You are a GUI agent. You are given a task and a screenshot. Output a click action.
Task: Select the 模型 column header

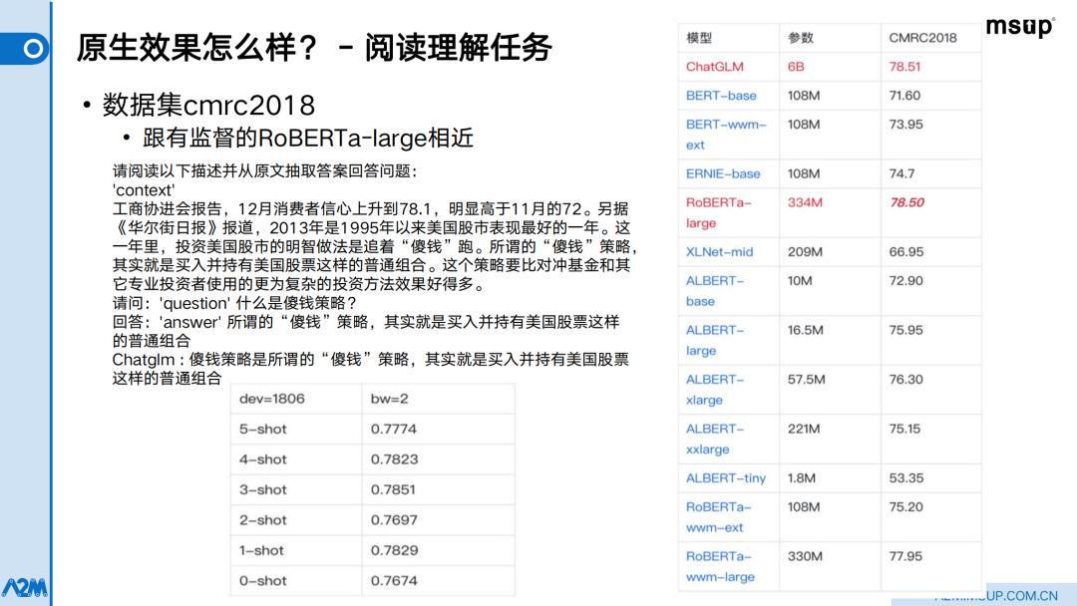pos(699,38)
